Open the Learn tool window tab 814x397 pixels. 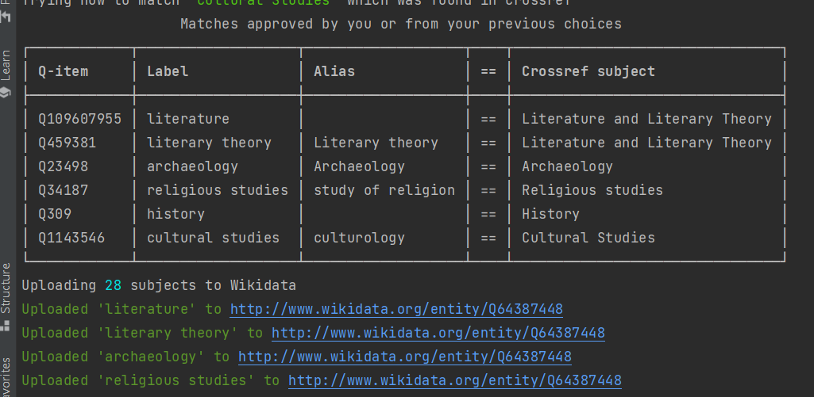(6, 65)
